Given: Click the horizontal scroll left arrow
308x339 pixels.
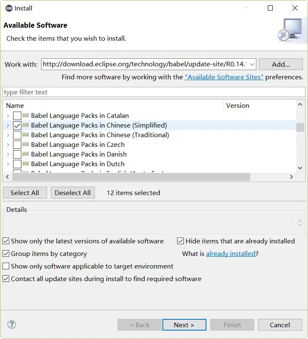Looking at the screenshot, I should tap(8, 177).
